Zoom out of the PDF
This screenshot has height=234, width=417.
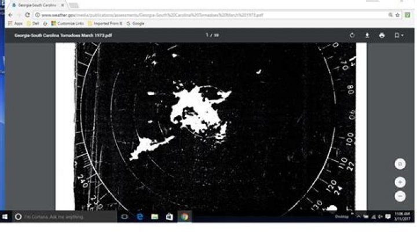tap(400, 196)
